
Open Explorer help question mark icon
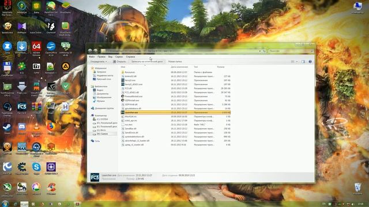(310, 62)
